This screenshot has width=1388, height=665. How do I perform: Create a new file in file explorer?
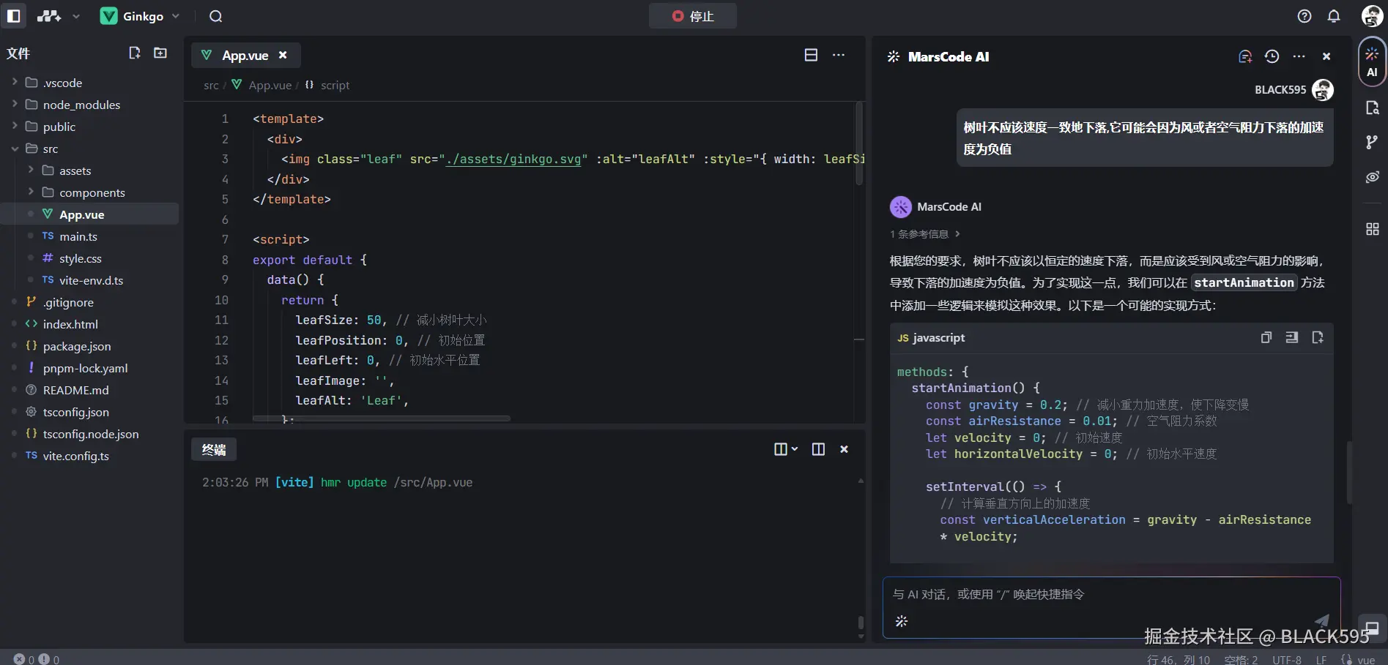(x=134, y=53)
